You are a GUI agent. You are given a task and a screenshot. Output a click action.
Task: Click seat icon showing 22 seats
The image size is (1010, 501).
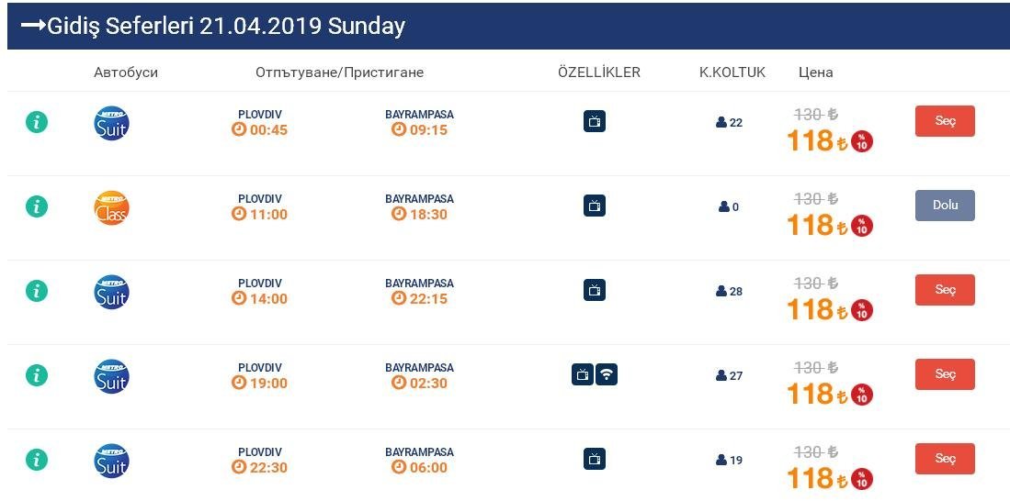click(721, 122)
